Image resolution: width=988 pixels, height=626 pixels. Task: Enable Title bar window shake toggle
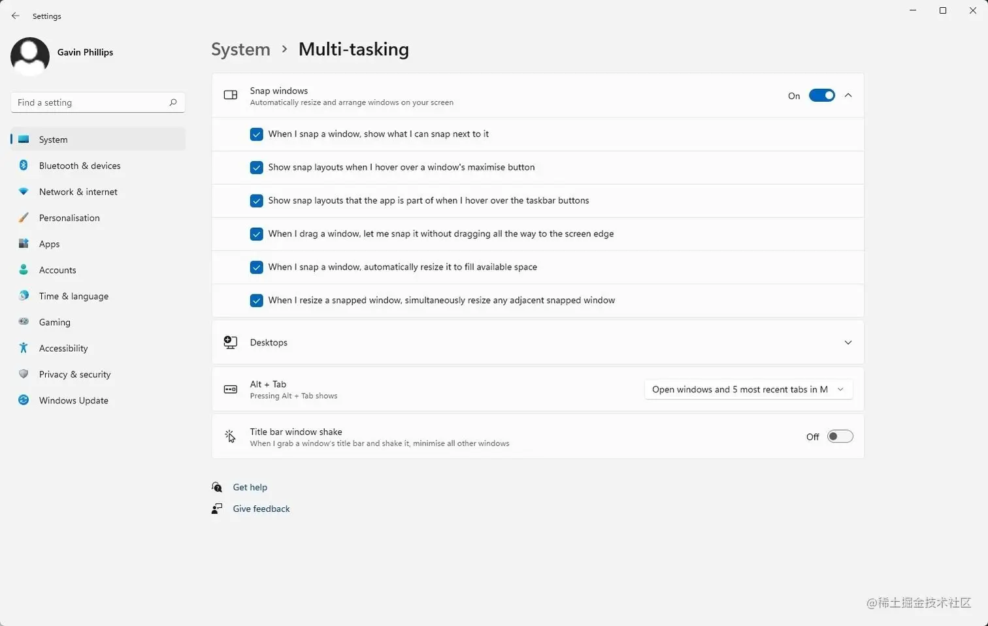840,437
